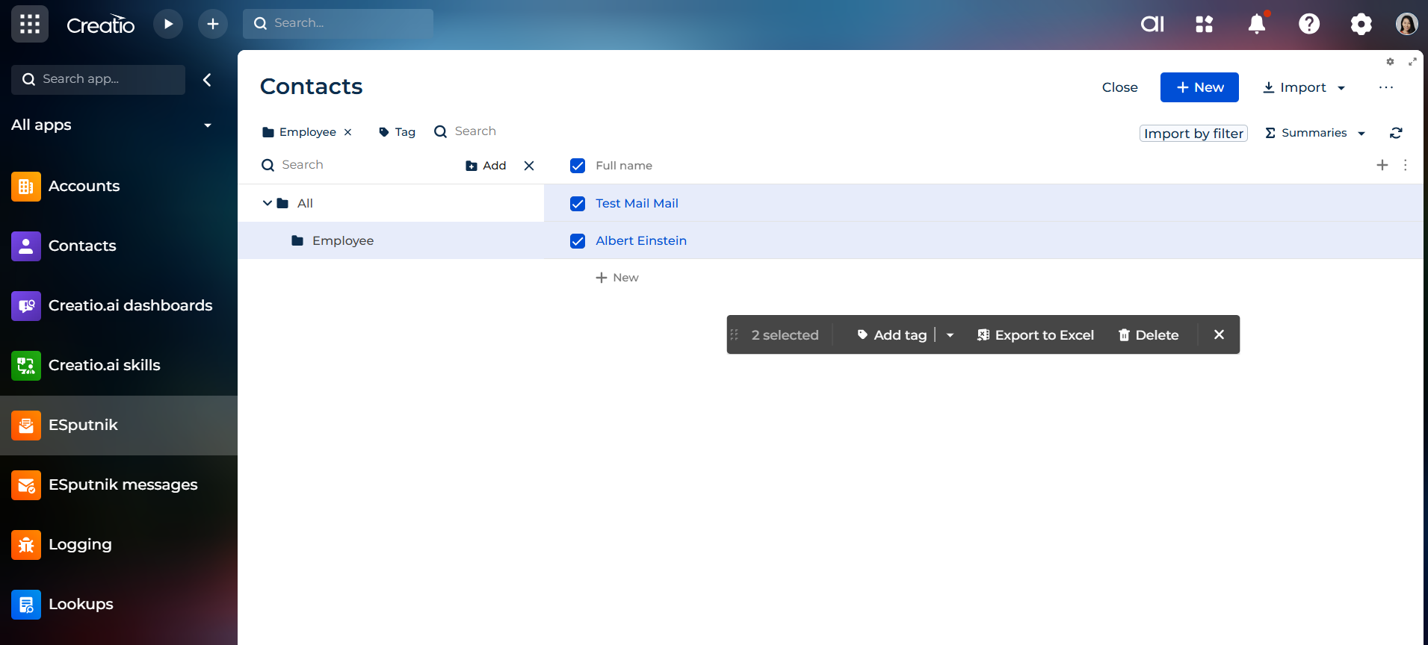This screenshot has width=1428, height=645.
Task: Open Logging section in sidebar
Action: click(x=119, y=544)
